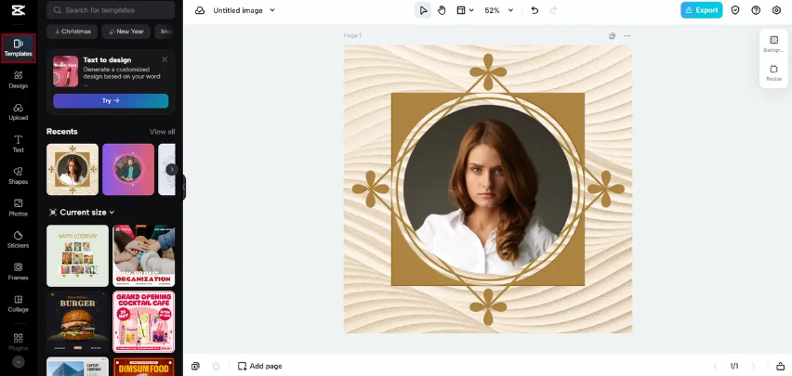This screenshot has width=792, height=376.
Task: Click View all recents link
Action: click(162, 132)
